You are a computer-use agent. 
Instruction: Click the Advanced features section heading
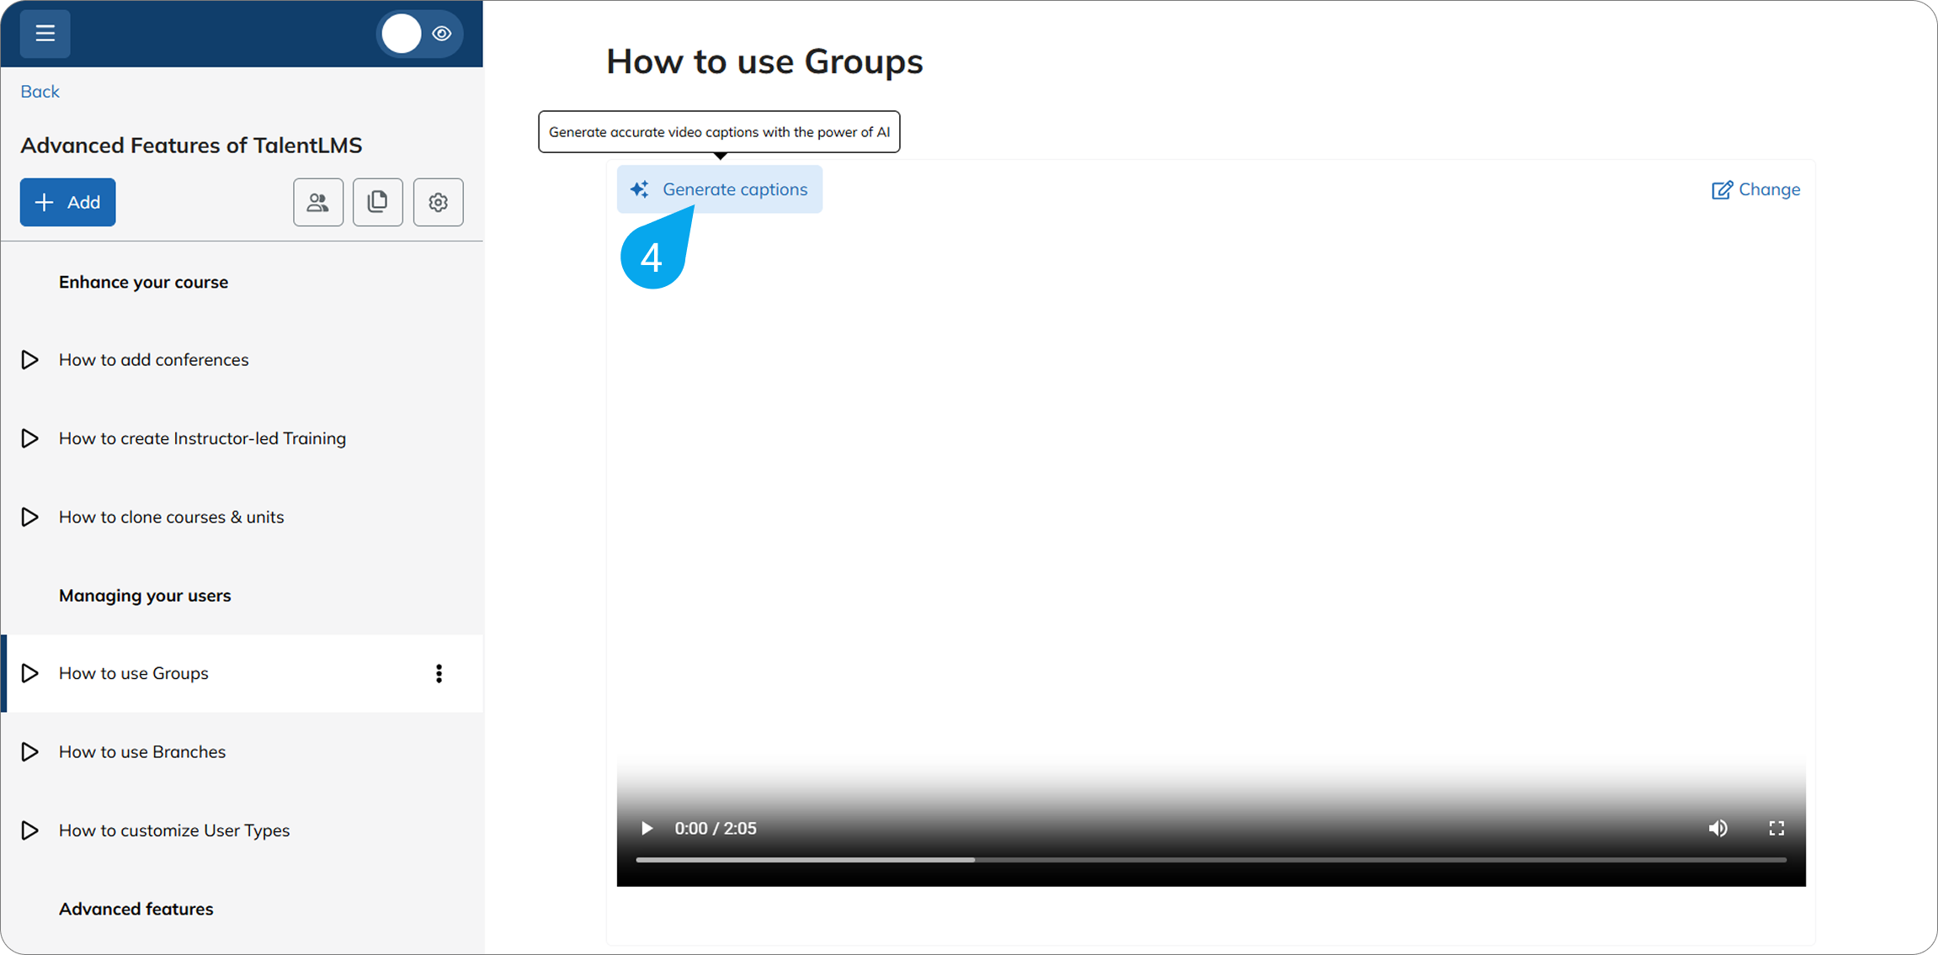click(136, 909)
